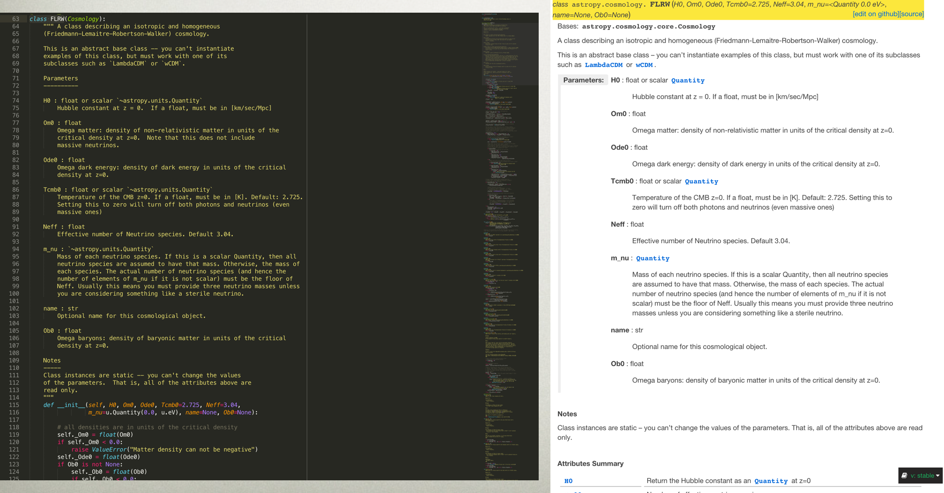Click the 'Attributes Summary' heading in docs

tap(590, 463)
